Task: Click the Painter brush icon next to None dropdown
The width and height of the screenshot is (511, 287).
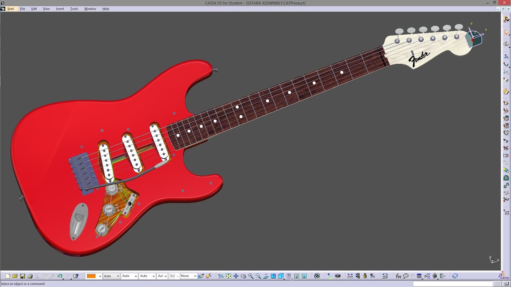Action: point(201,276)
